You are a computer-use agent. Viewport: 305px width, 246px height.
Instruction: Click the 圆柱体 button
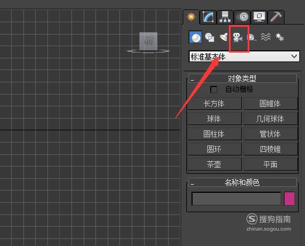tap(214, 134)
